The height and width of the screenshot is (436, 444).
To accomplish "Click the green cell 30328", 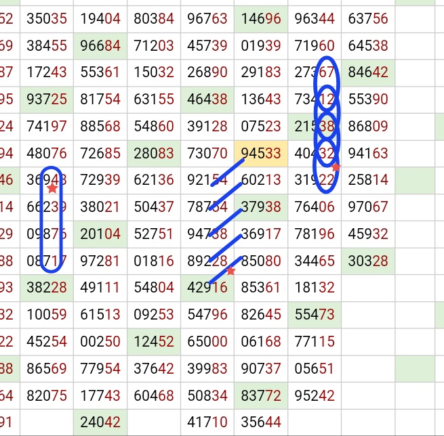I will (x=368, y=261).
